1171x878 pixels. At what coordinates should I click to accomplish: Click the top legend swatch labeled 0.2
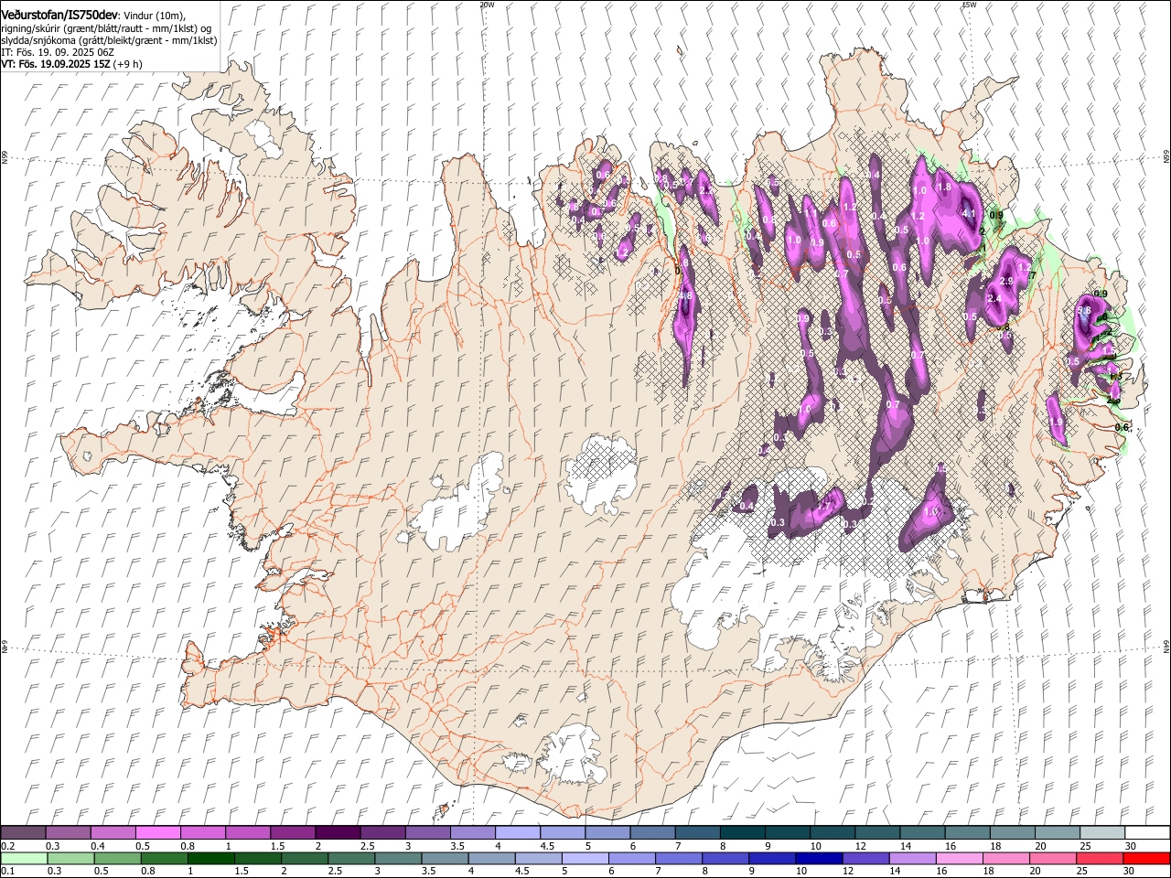click(x=23, y=832)
